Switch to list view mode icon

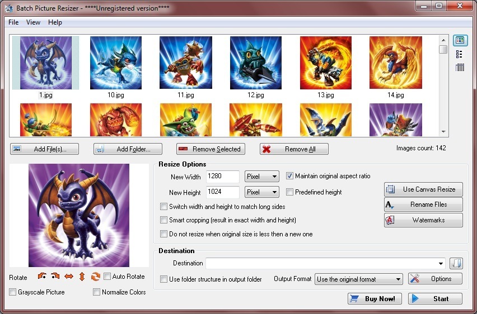459,54
